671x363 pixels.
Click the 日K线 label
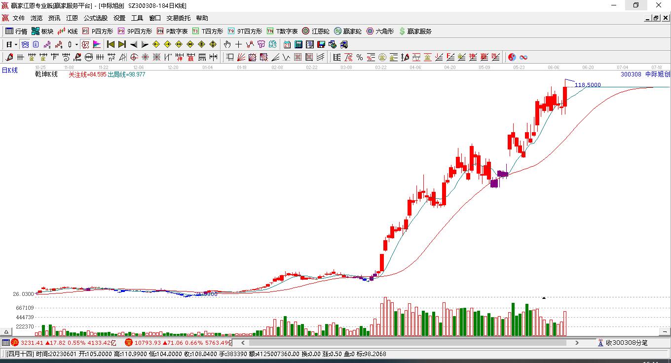pyautogui.click(x=9, y=70)
